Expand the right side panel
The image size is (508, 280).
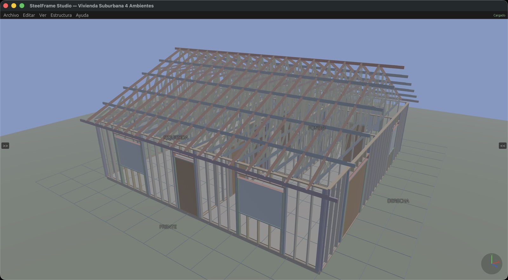click(503, 146)
